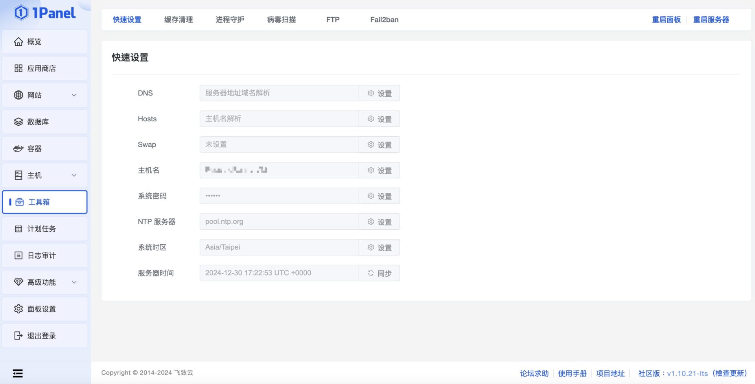The image size is (755, 384).
Task: Click the 计划任务 calendar icon
Action: [x=18, y=229]
